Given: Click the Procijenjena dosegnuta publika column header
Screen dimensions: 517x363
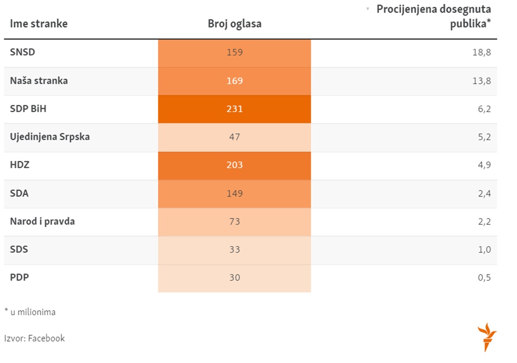Looking at the screenshot, I should pyautogui.click(x=433, y=17).
